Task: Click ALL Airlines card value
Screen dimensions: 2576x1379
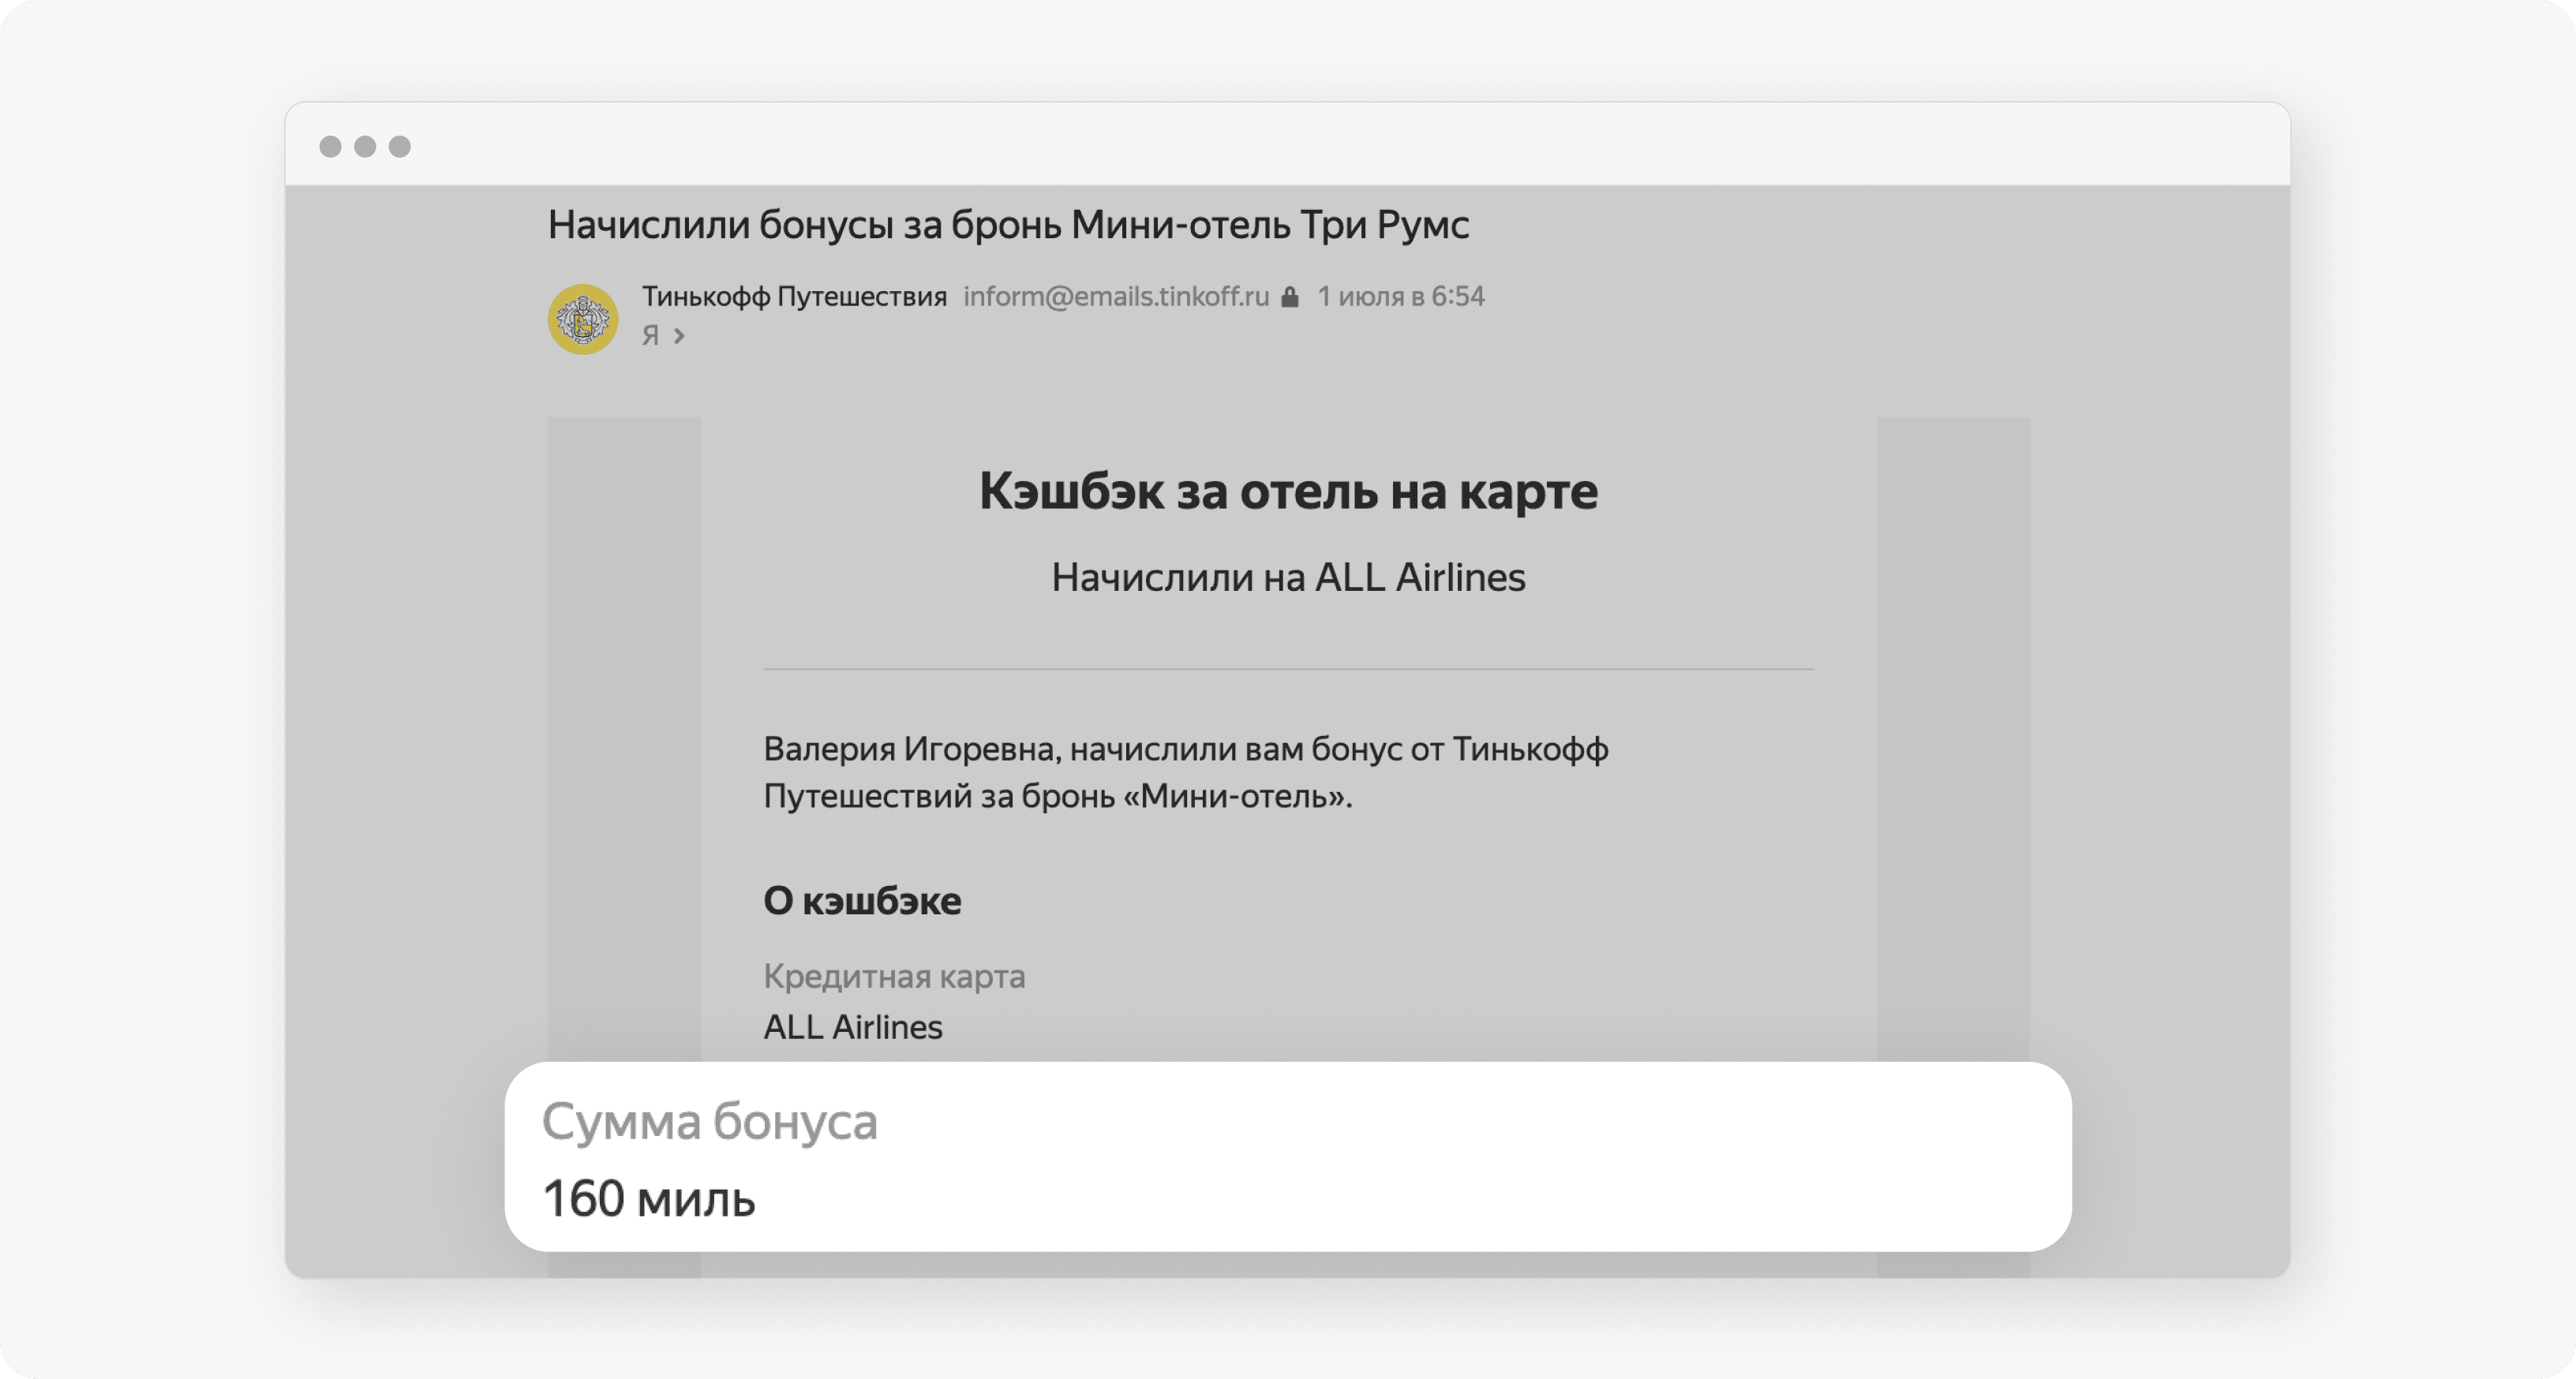Action: [853, 1027]
